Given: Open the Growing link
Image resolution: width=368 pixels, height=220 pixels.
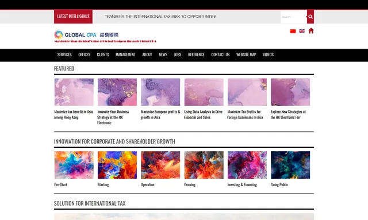Looking at the screenshot, I should point(190,184).
